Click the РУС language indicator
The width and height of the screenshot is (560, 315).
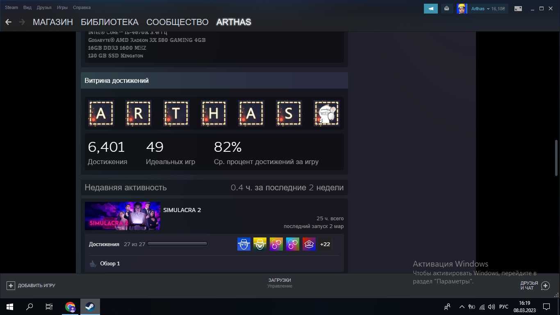click(504, 306)
